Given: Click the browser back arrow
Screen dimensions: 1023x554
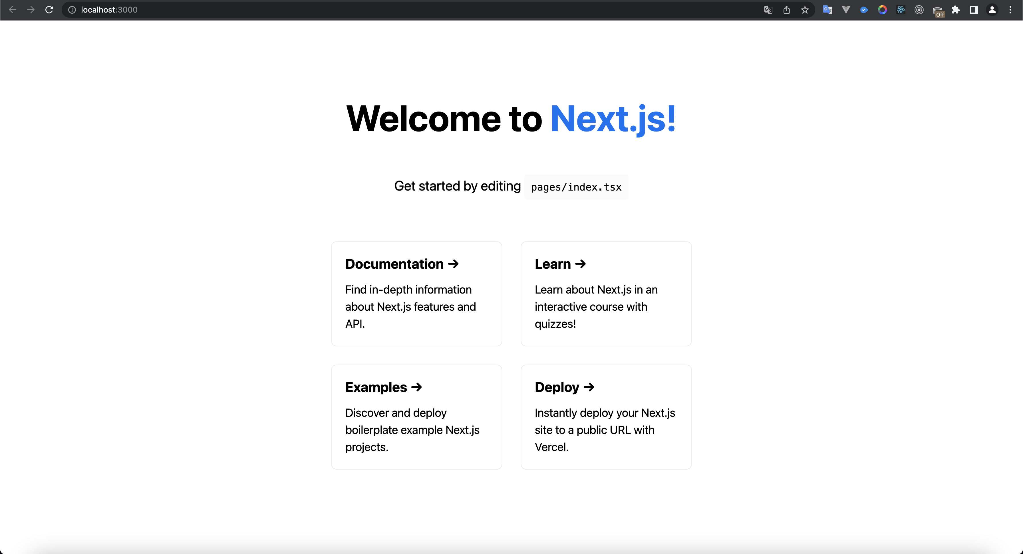Looking at the screenshot, I should (x=12, y=10).
